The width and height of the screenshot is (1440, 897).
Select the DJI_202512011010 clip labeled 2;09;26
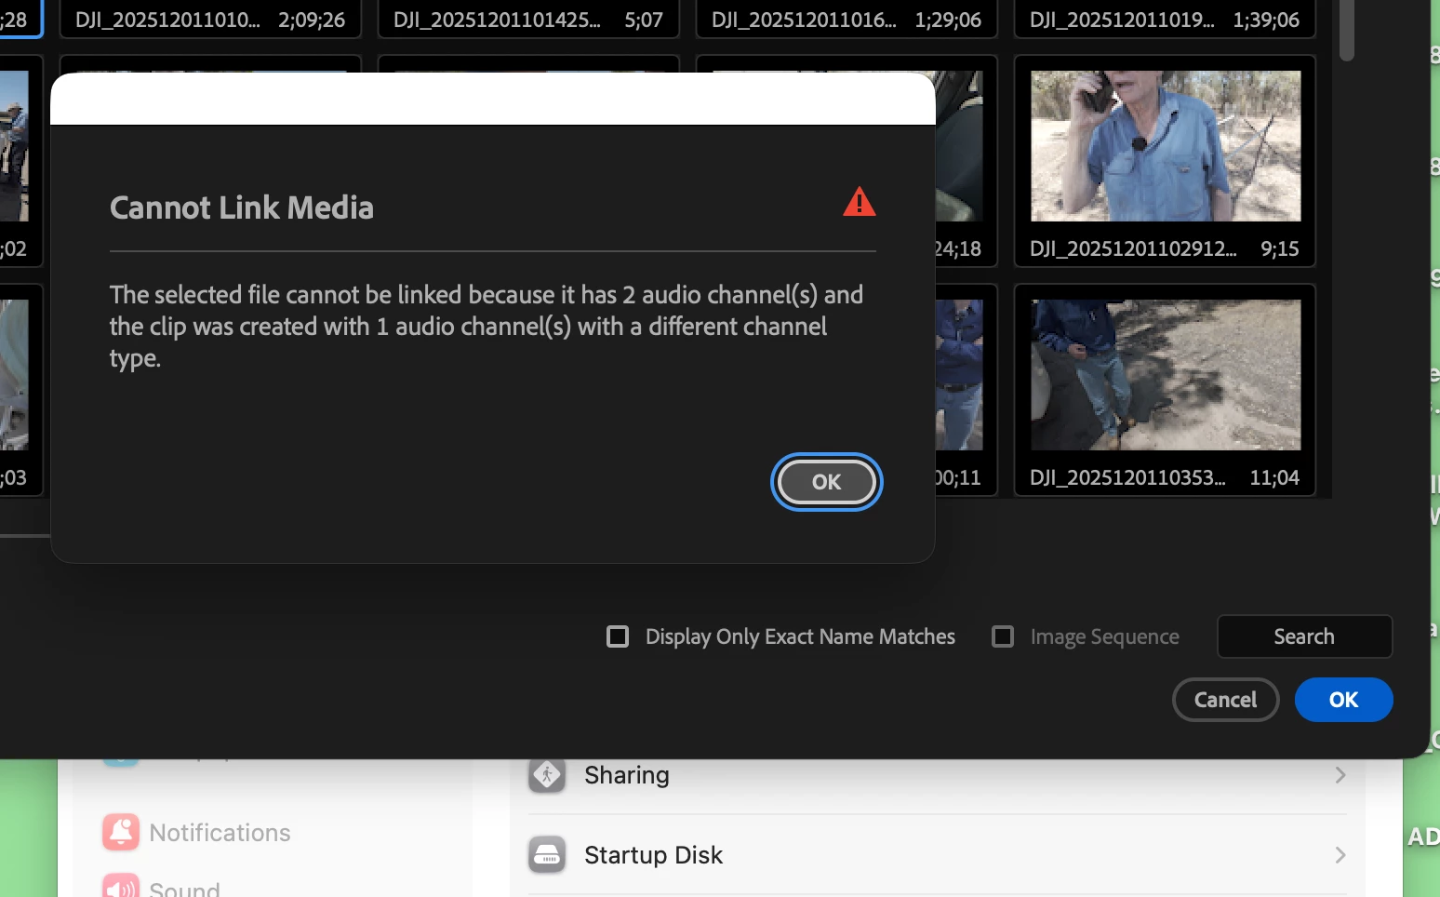pyautogui.click(x=210, y=19)
